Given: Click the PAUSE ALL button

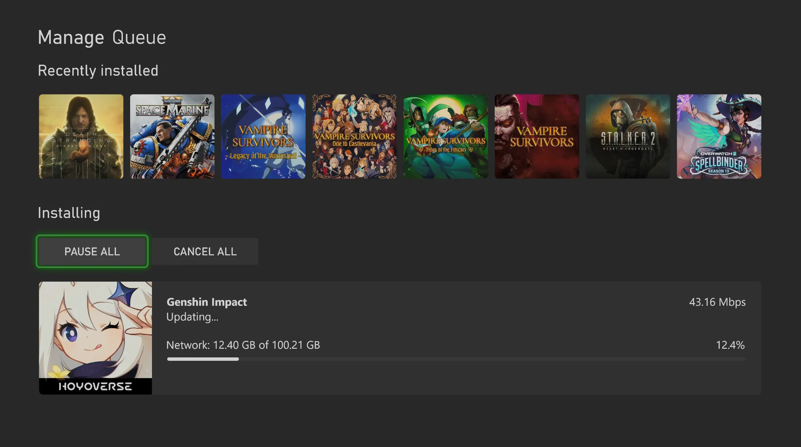Looking at the screenshot, I should [92, 252].
